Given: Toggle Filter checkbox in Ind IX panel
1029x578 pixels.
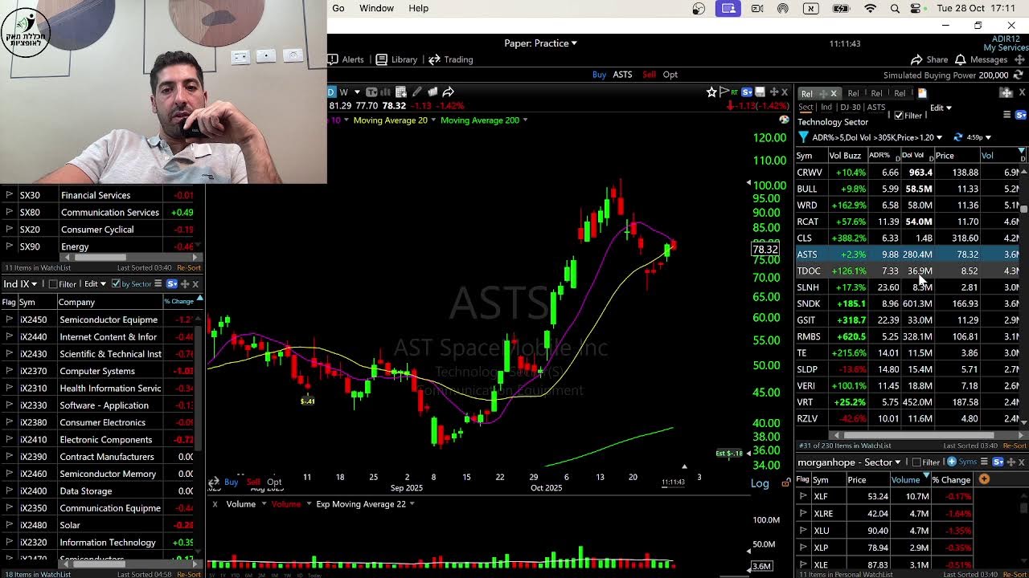Looking at the screenshot, I should pyautogui.click(x=53, y=284).
